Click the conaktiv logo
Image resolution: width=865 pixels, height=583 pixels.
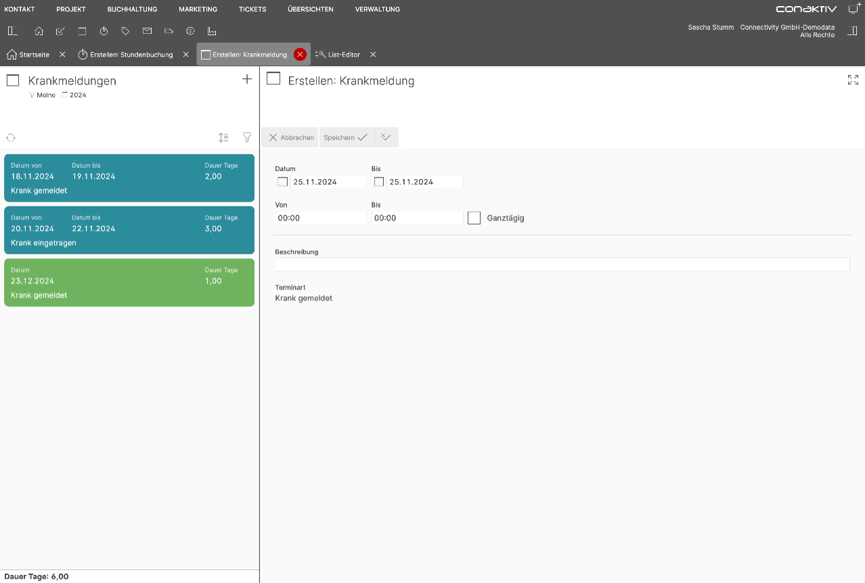point(806,9)
